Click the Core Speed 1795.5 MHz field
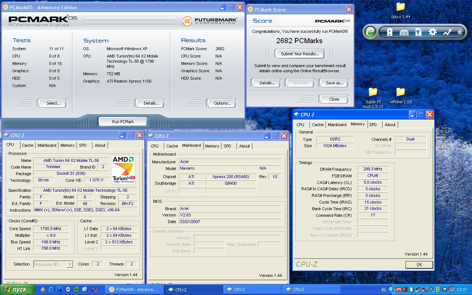This screenshot has width=472, height=295. 51,229
